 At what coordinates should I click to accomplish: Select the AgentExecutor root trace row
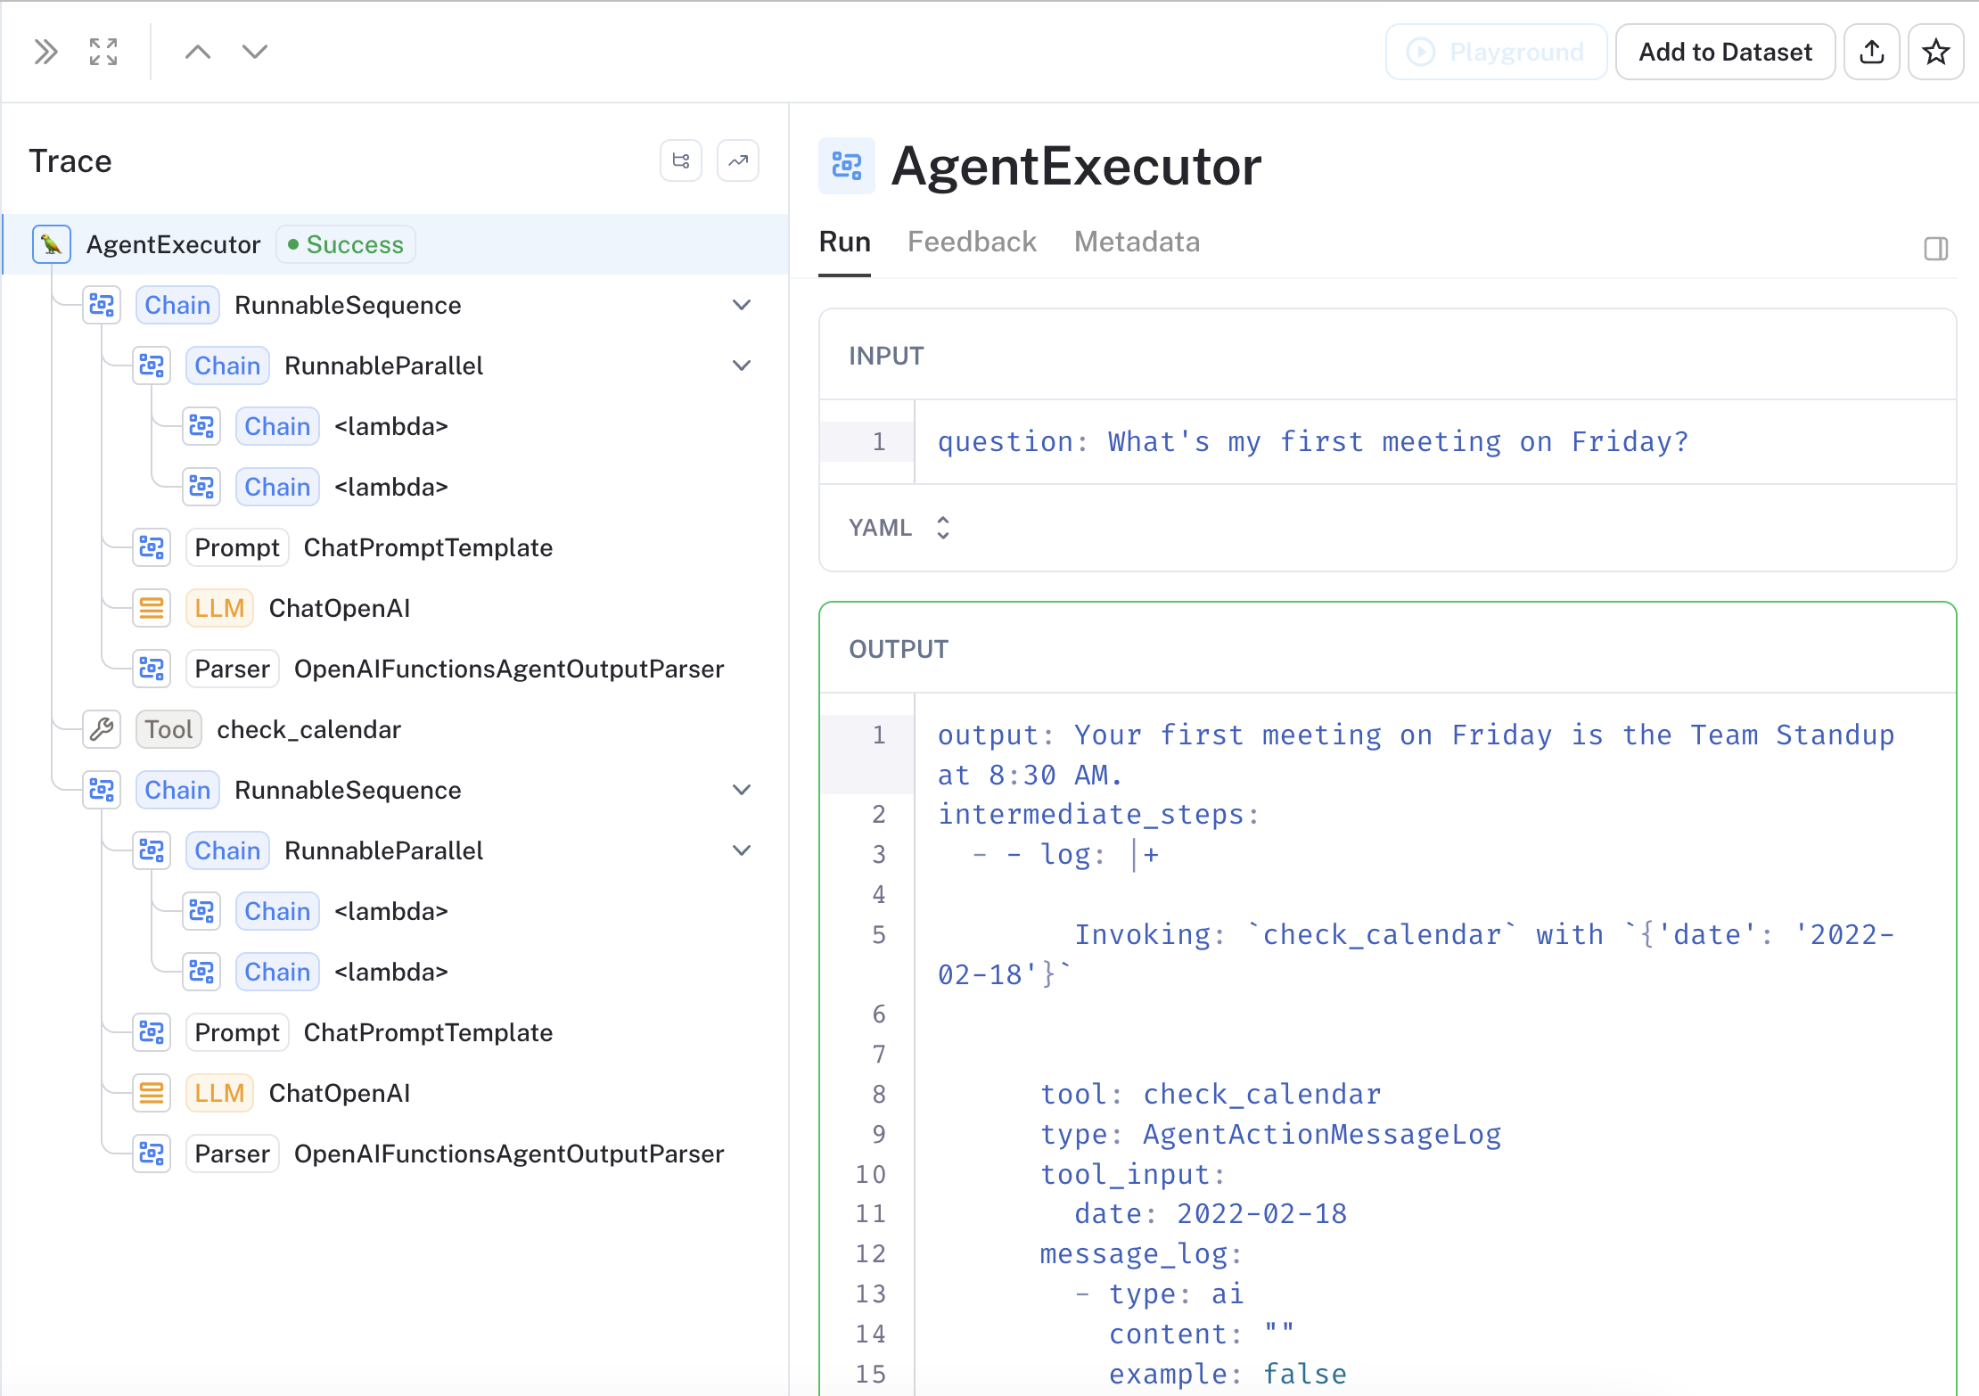174,244
